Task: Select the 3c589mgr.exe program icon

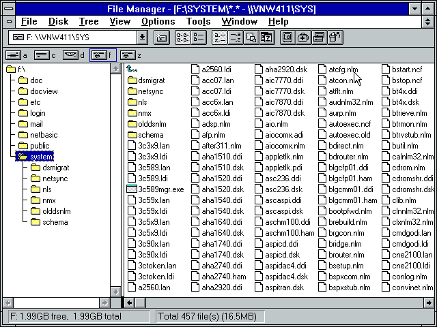Action: coord(131,189)
